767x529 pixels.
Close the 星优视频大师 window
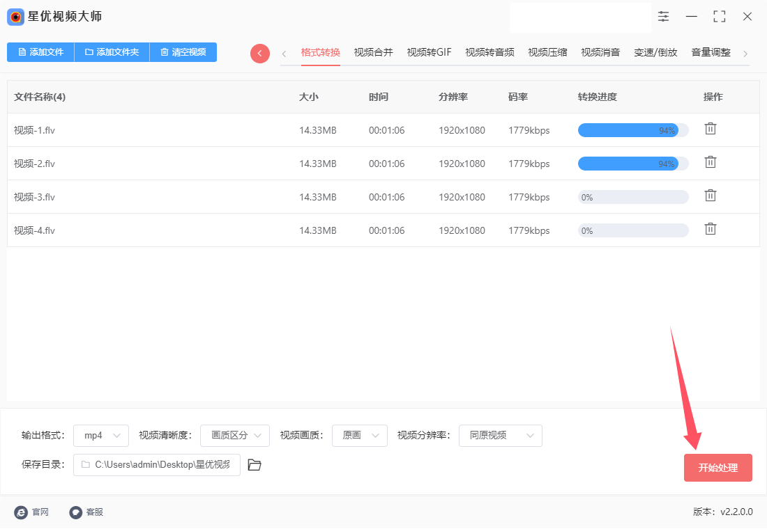tap(747, 17)
